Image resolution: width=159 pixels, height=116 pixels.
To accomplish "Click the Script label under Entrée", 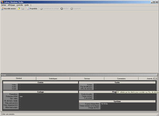I will click(14, 89).
